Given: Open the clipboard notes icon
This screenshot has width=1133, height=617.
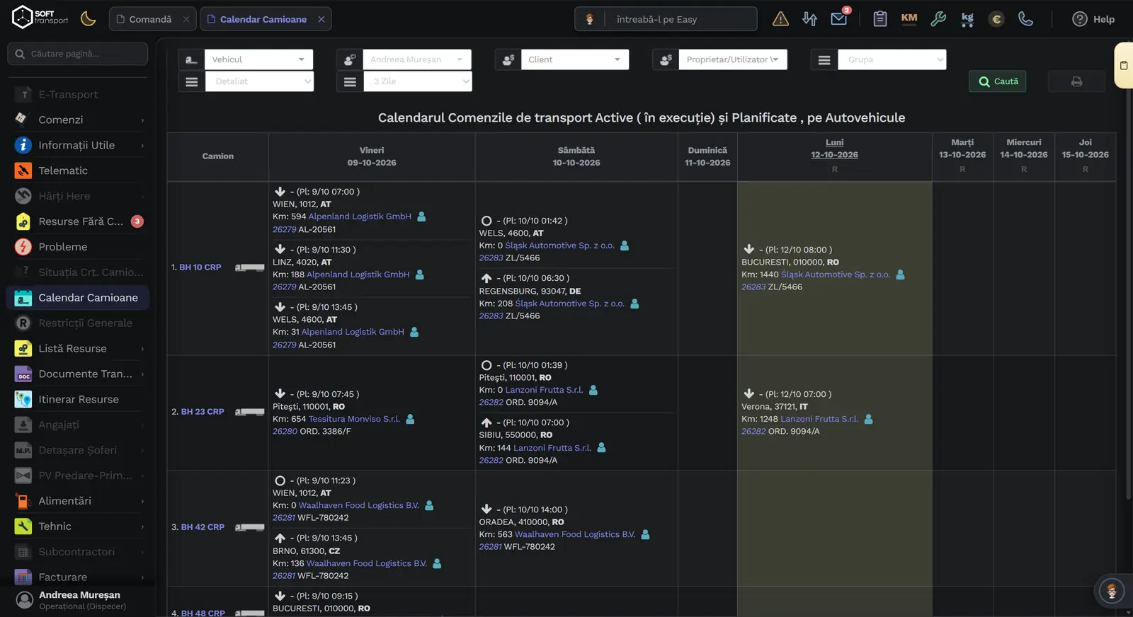Looking at the screenshot, I should coord(880,19).
